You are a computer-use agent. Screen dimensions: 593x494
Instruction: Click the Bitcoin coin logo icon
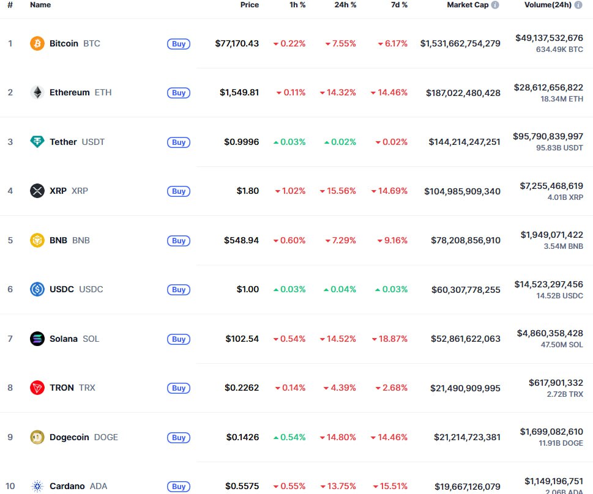37,43
